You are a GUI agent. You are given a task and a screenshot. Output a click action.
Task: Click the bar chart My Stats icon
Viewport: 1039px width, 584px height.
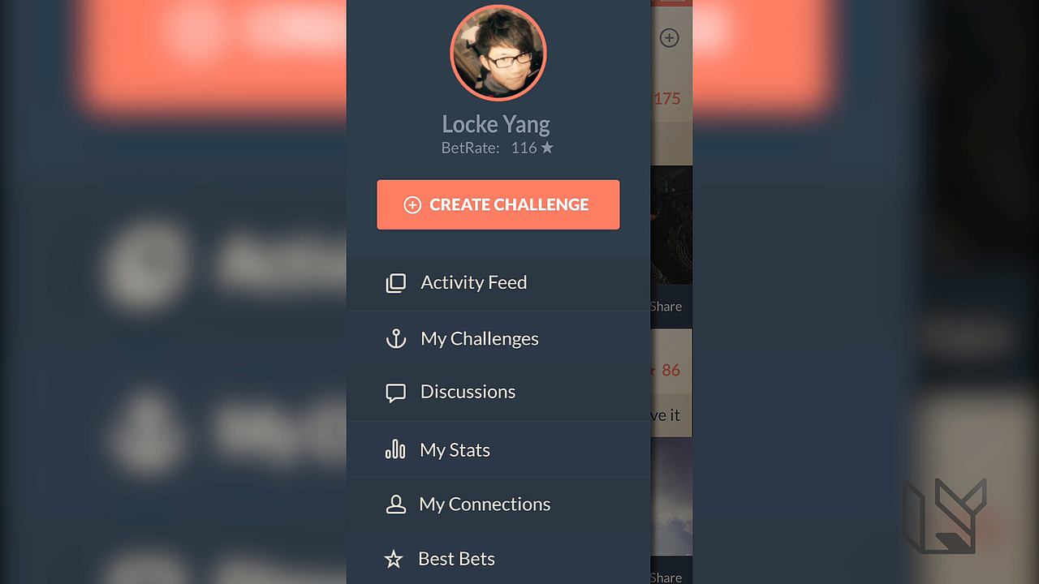[395, 449]
